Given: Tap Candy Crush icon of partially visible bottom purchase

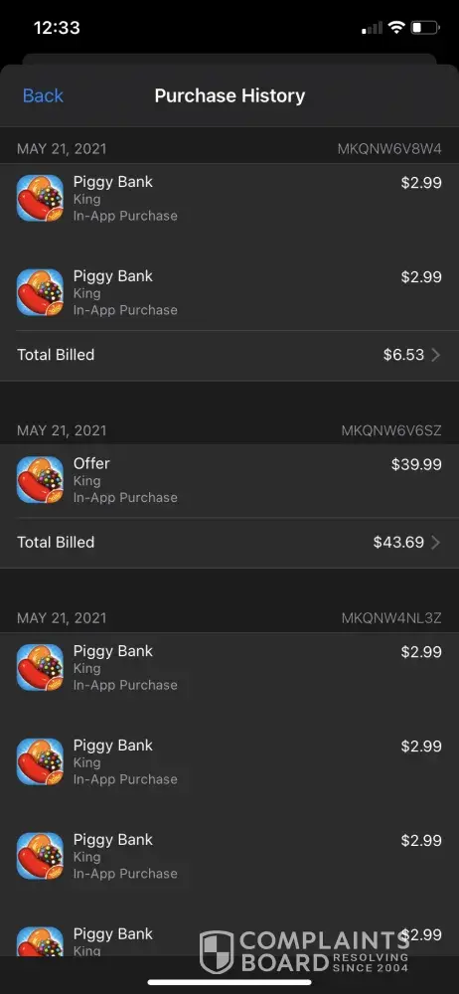Looking at the screenshot, I should [40, 941].
